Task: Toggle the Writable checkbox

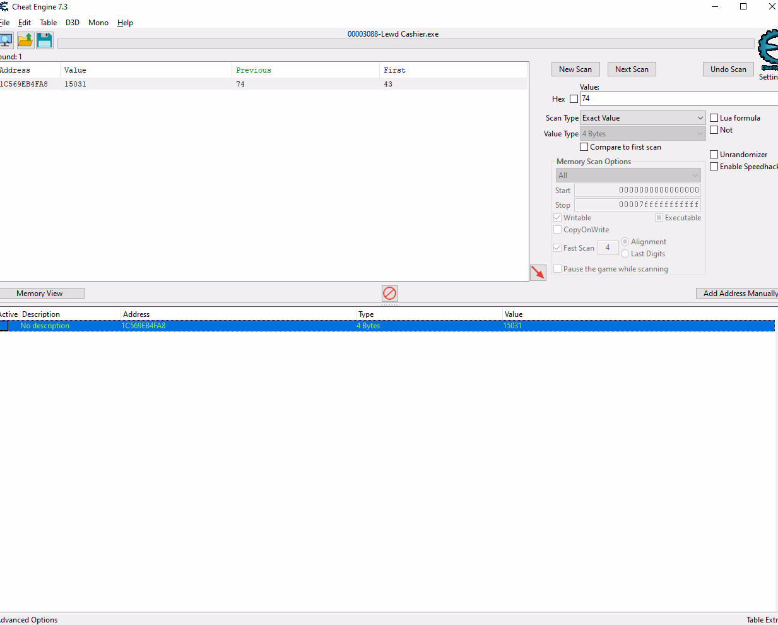Action: tap(558, 218)
